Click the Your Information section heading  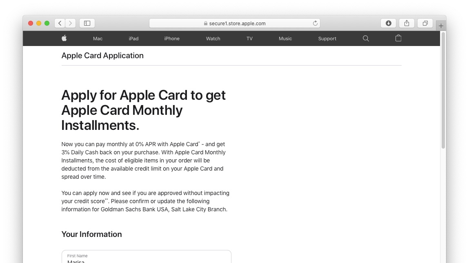tap(91, 234)
